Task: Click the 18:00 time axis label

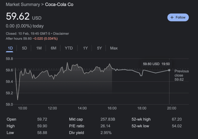Action: pos(142,108)
